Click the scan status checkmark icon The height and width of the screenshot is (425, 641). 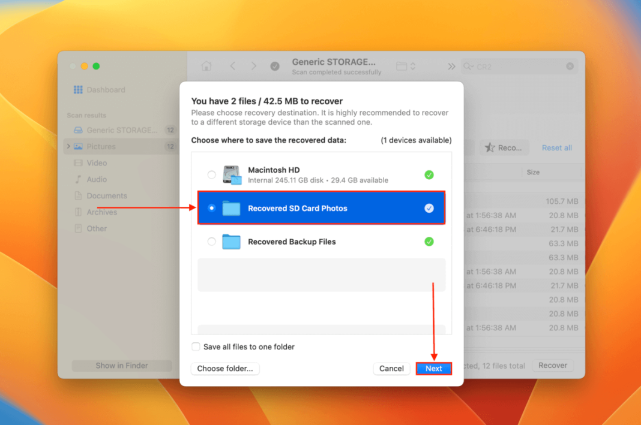pos(275,67)
